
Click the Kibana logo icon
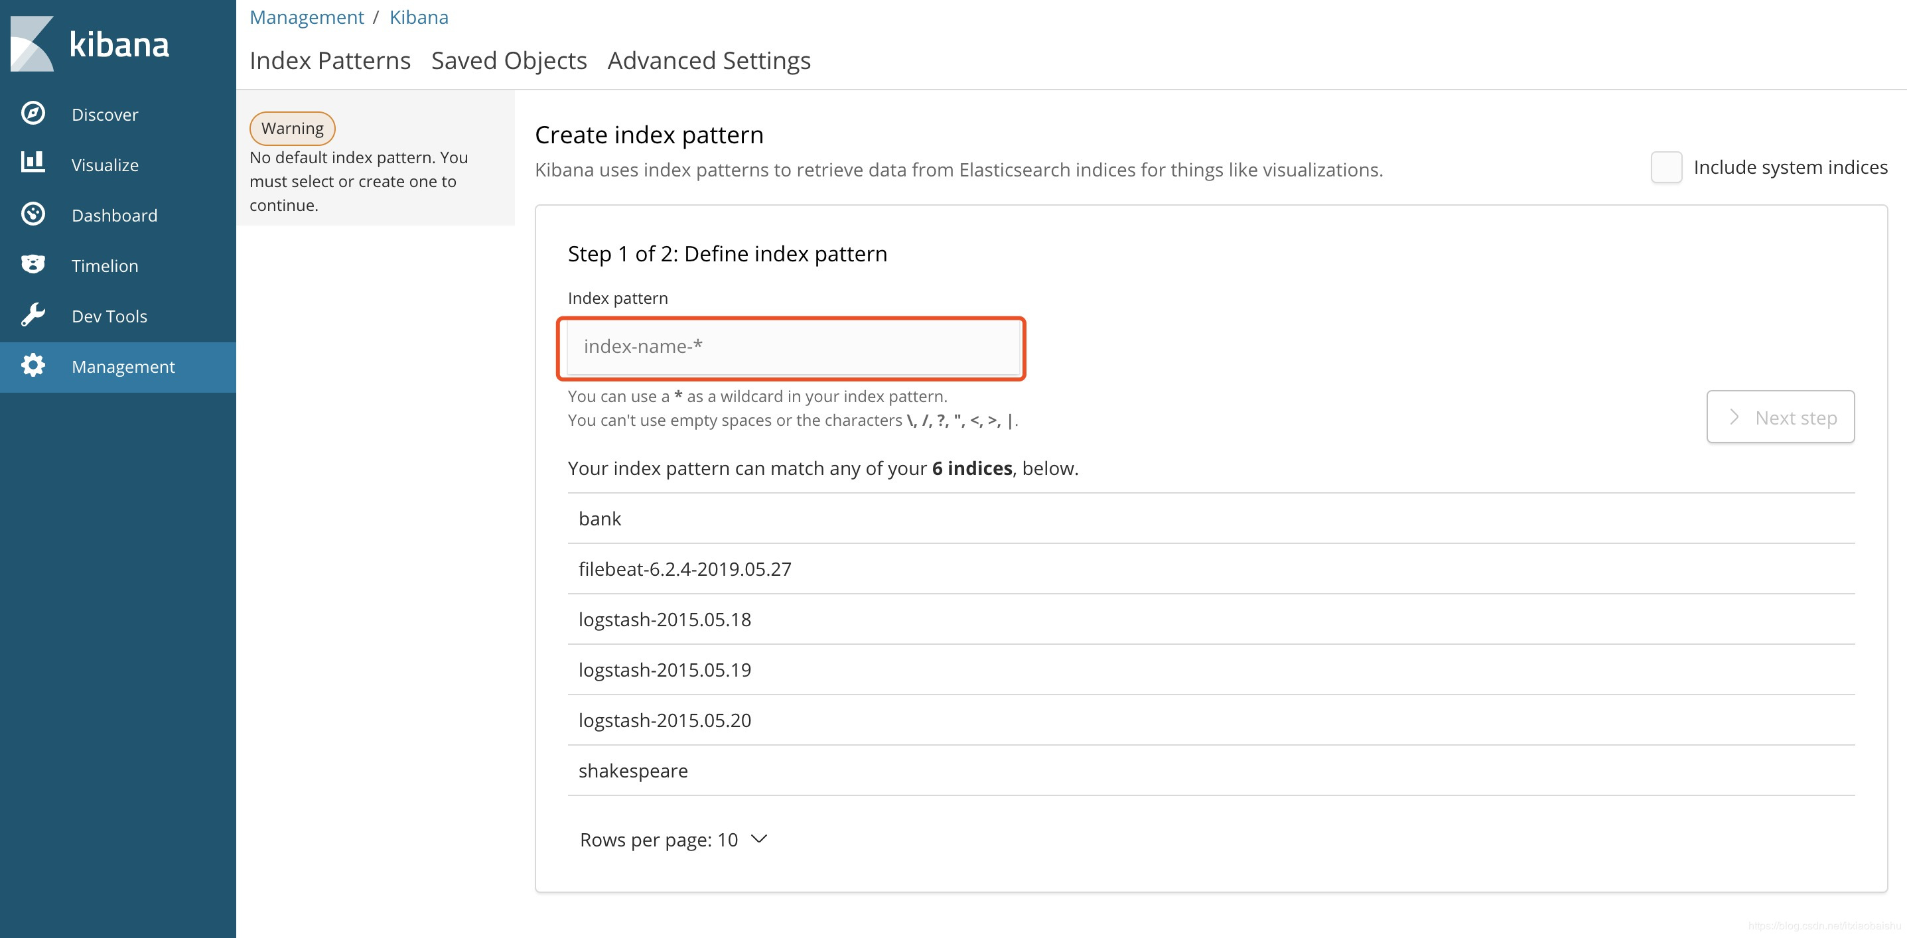(x=33, y=44)
